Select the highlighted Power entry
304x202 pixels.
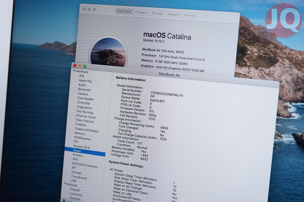coord(85,152)
